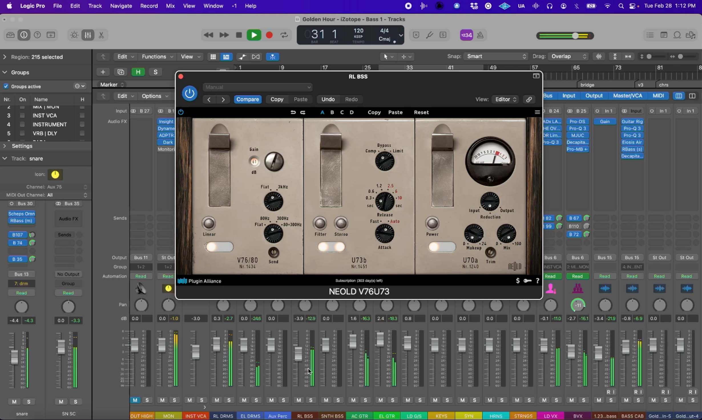
Task: Toggle the Filter button on U73b module
Action: tap(320, 223)
